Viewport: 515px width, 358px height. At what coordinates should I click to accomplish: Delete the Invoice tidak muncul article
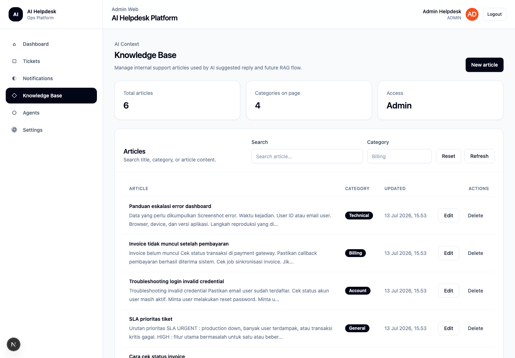475,253
